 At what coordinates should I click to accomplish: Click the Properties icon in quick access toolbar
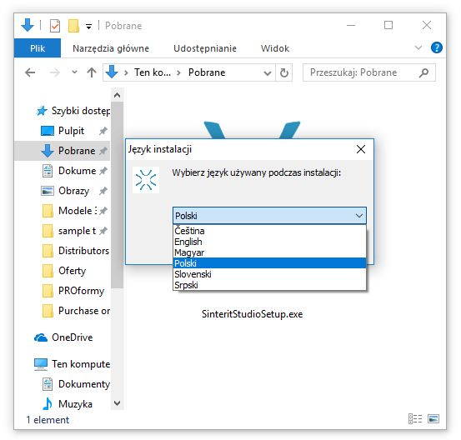tap(55, 26)
